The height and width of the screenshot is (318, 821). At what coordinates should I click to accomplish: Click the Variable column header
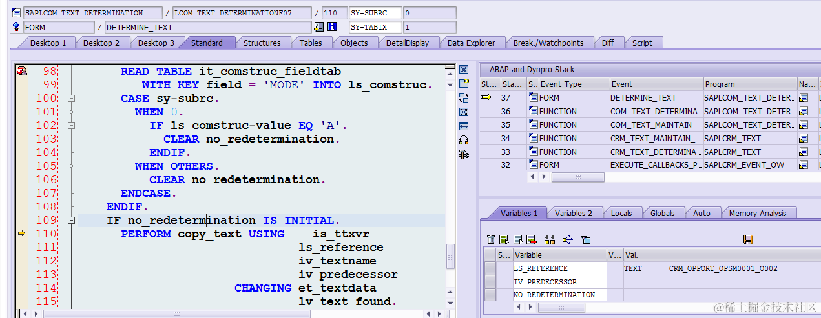559,255
